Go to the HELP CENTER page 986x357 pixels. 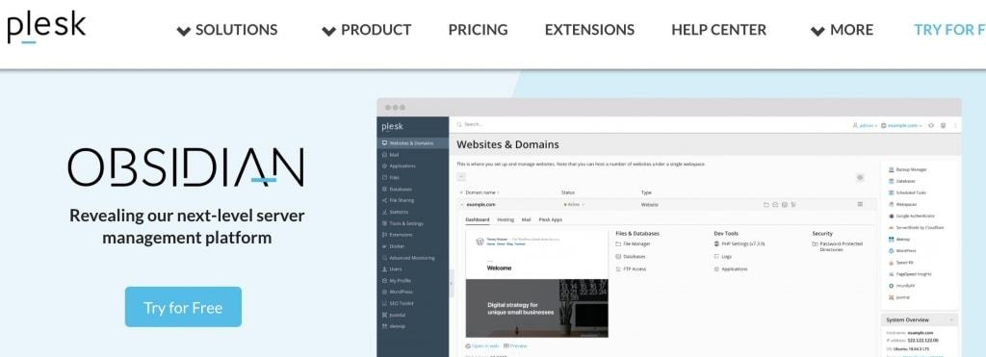718,30
